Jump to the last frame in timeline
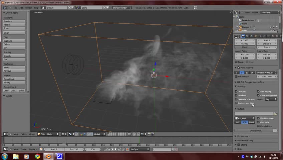This screenshot has width=283, height=160. pyautogui.click(x=123, y=149)
